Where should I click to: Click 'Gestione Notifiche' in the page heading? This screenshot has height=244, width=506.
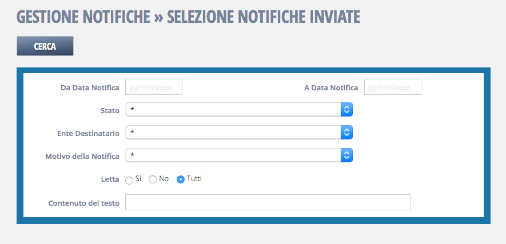pos(83,17)
